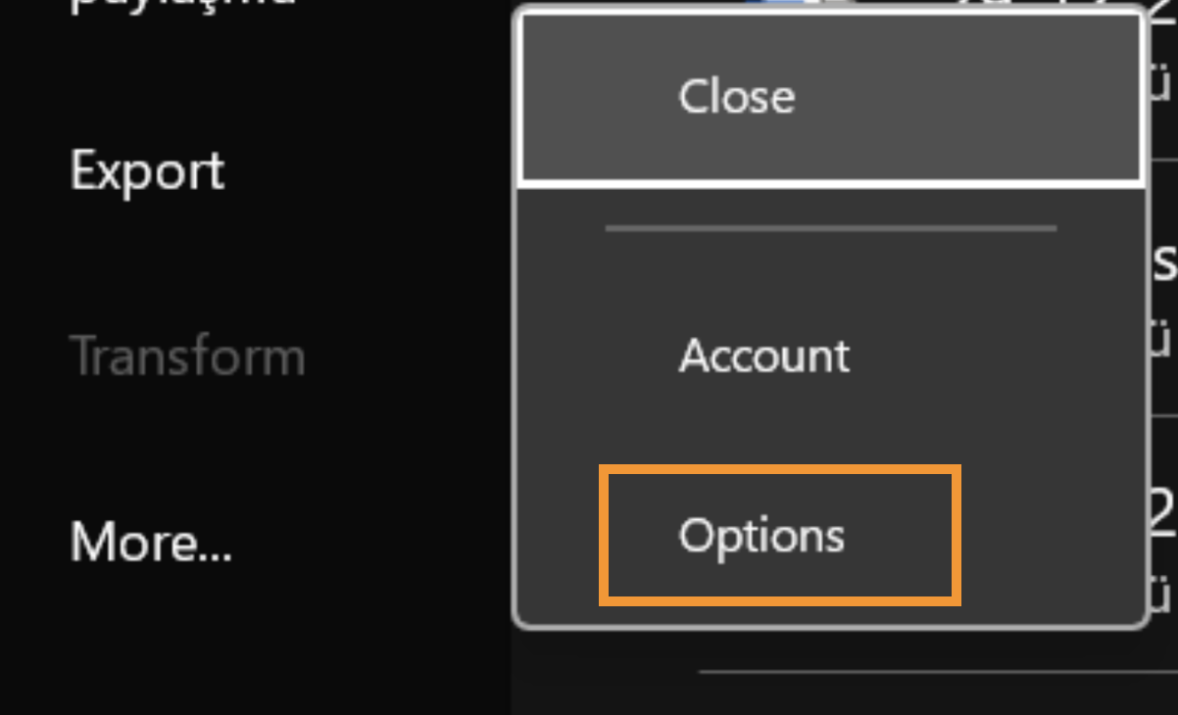
Task: Click the greyed-out Transform item
Action: 187,356
